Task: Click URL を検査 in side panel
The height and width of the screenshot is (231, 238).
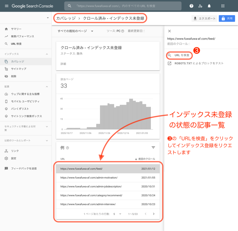Action: coord(179,55)
